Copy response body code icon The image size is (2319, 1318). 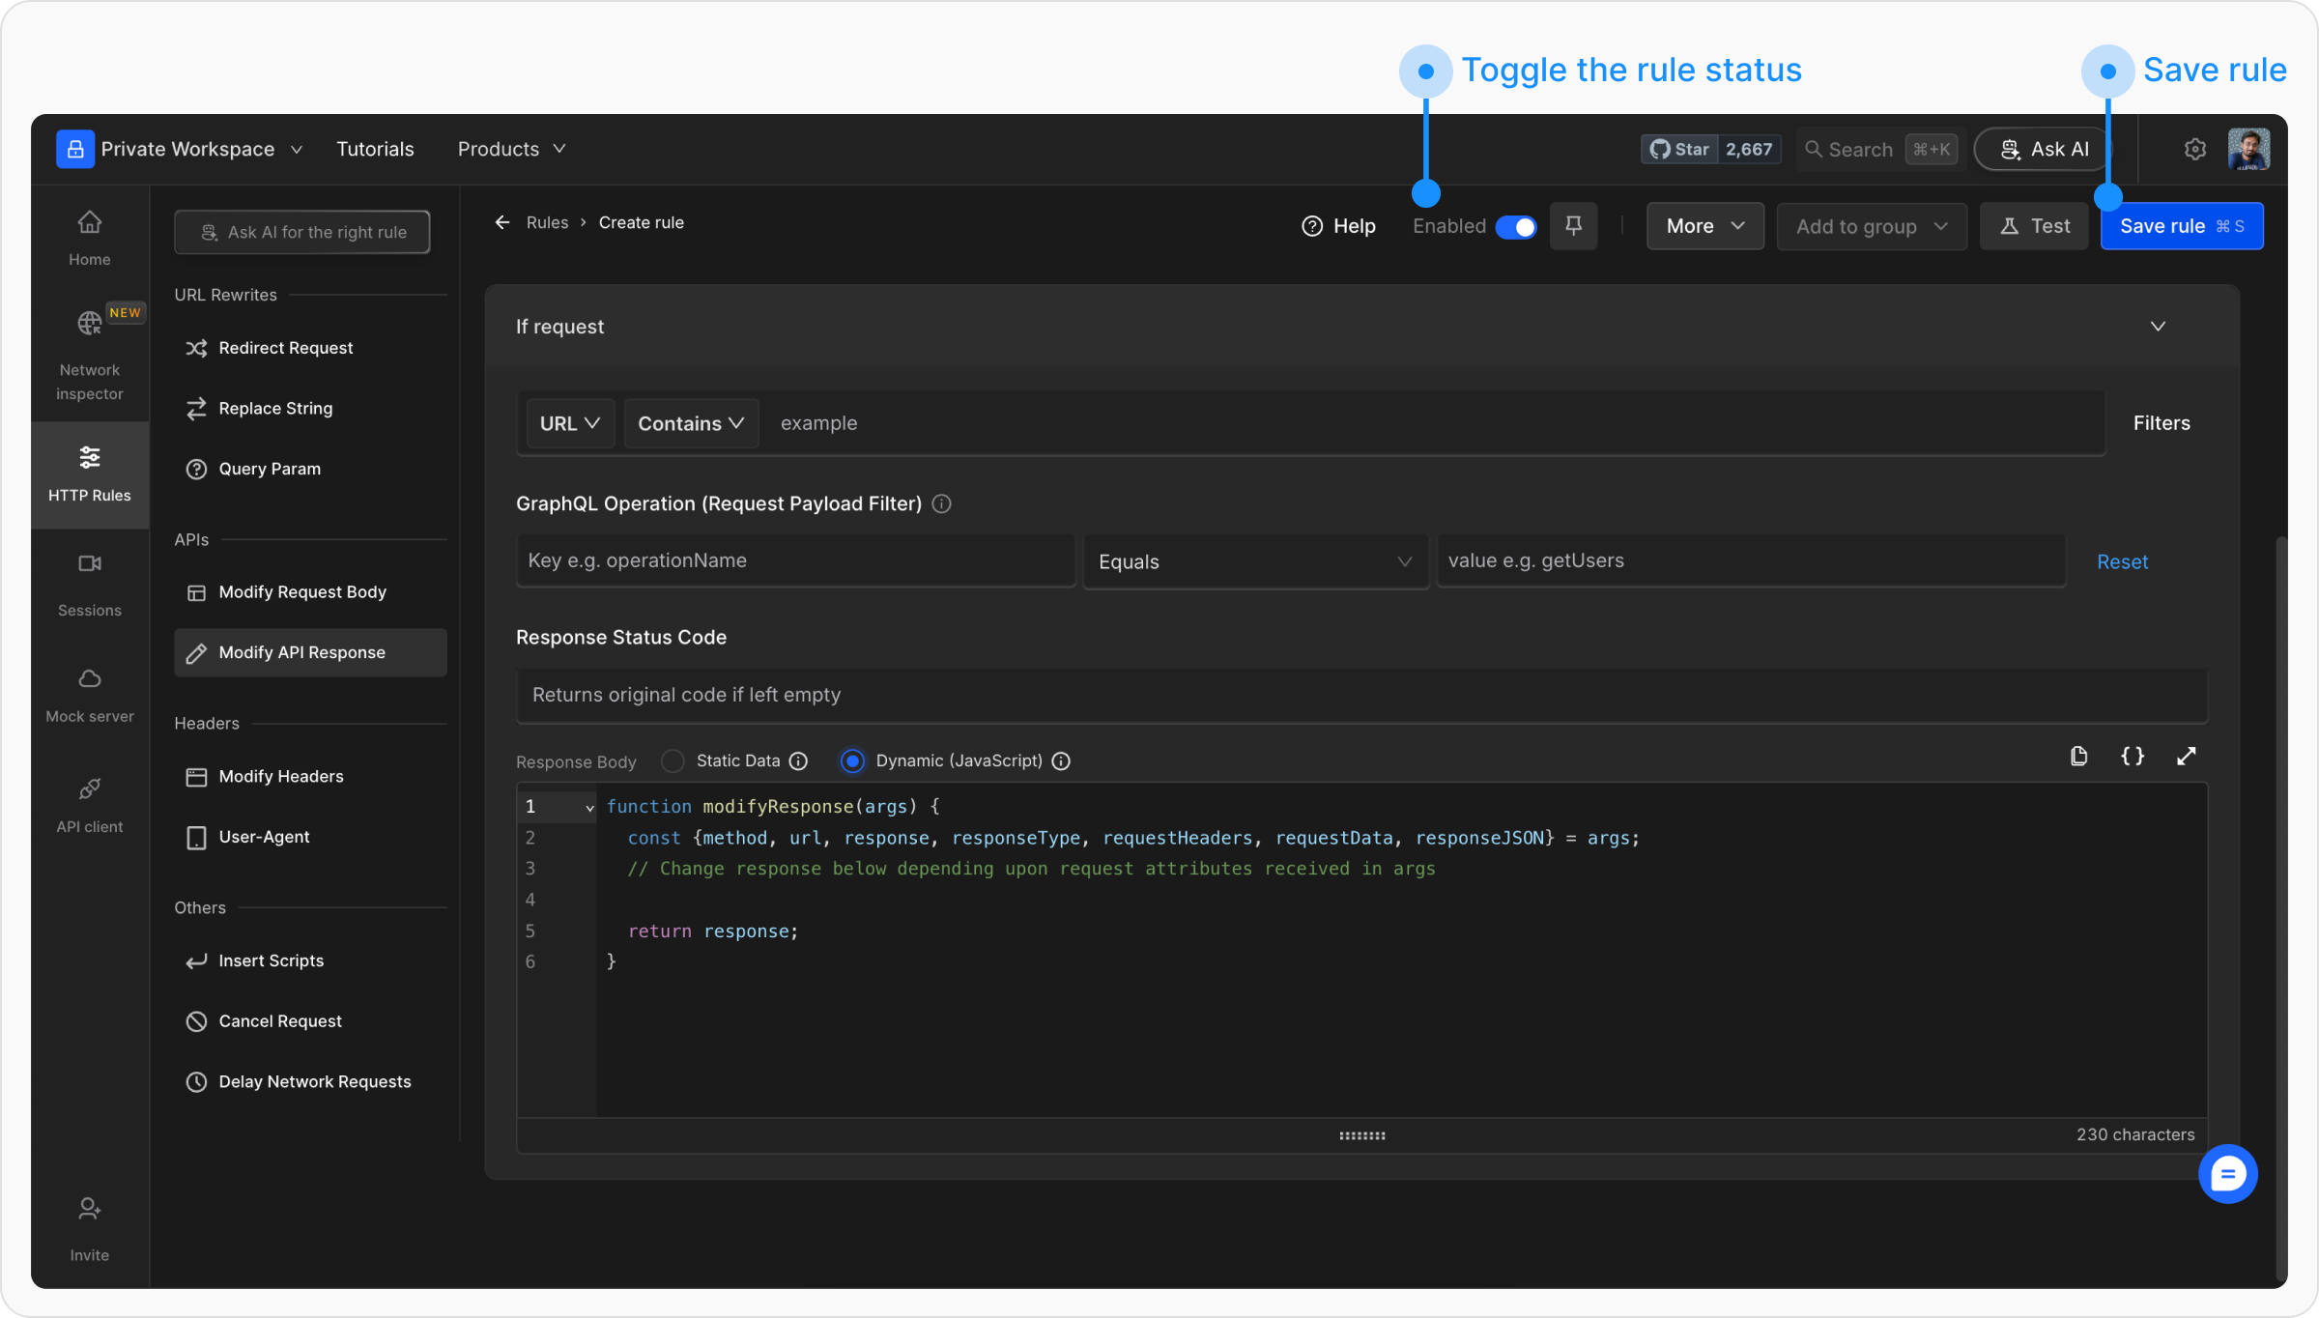(x=2078, y=757)
